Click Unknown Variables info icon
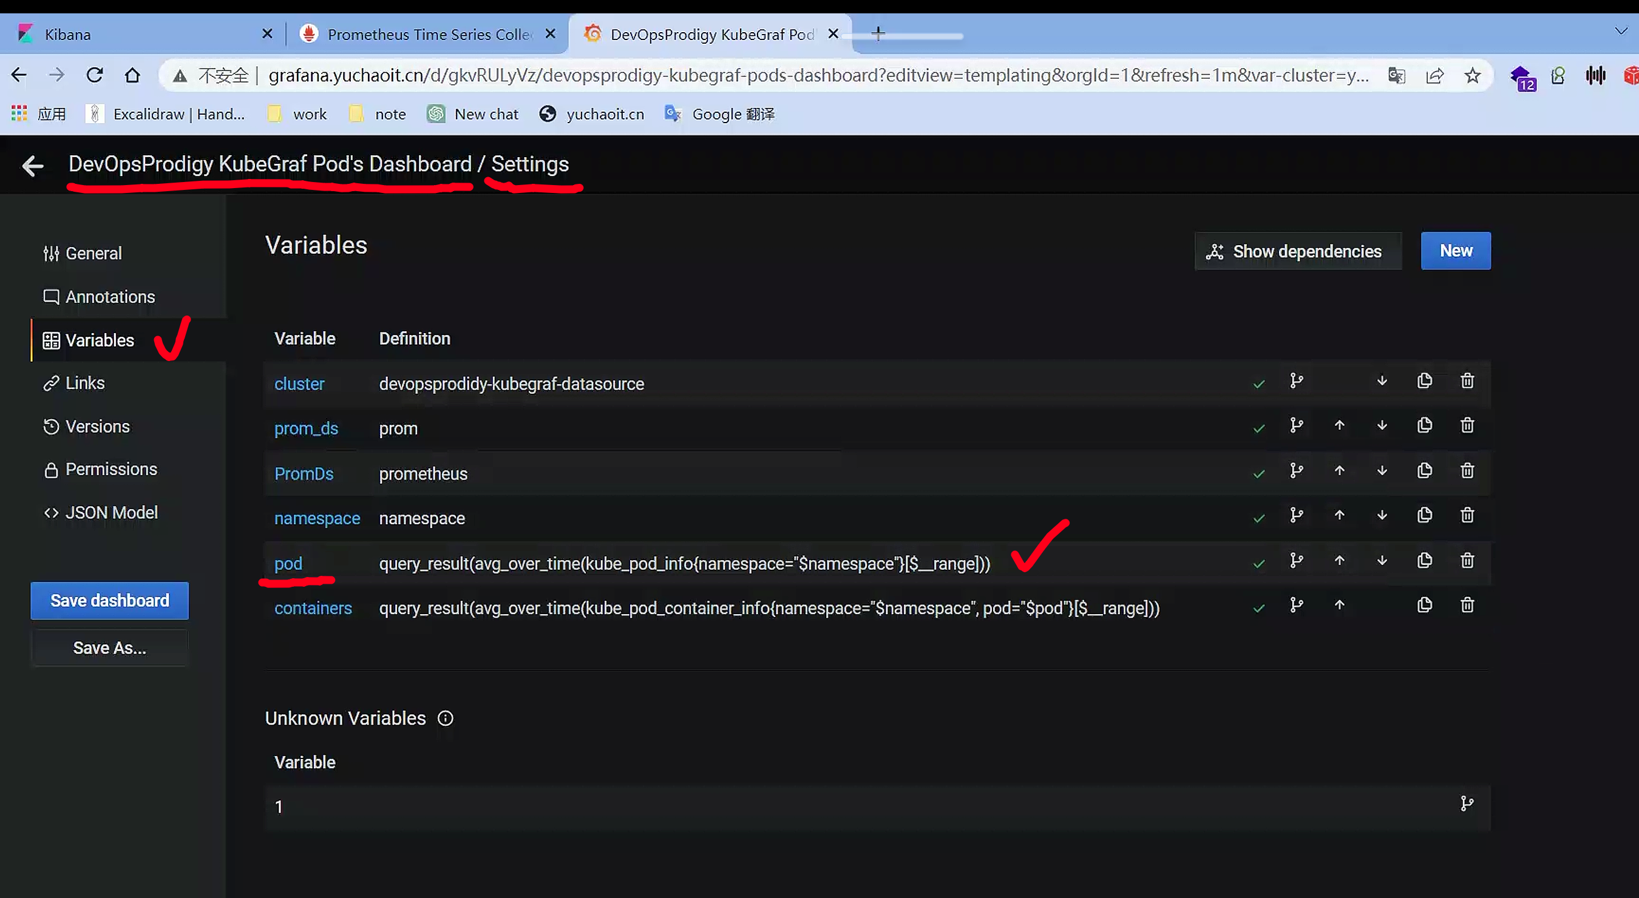Viewport: 1639px width, 898px height. [446, 718]
